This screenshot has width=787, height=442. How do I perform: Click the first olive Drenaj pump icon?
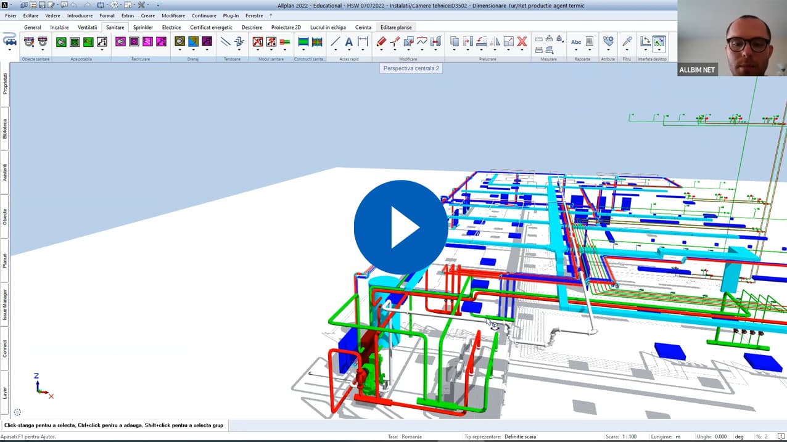pos(179,41)
